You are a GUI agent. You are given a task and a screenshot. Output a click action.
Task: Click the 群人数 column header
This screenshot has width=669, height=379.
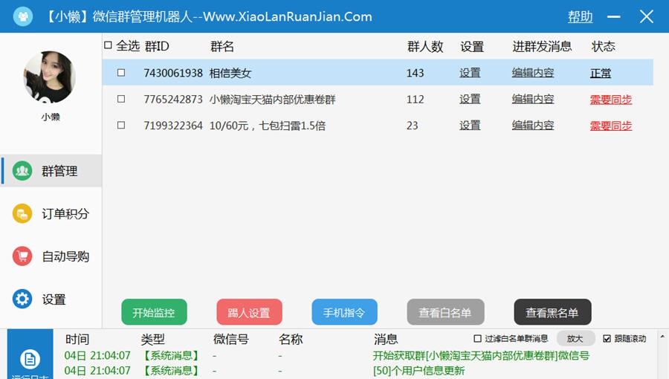point(425,46)
